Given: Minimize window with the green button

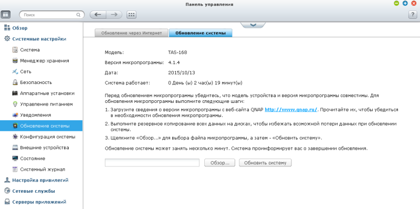Looking at the screenshot, I should coord(396,4).
